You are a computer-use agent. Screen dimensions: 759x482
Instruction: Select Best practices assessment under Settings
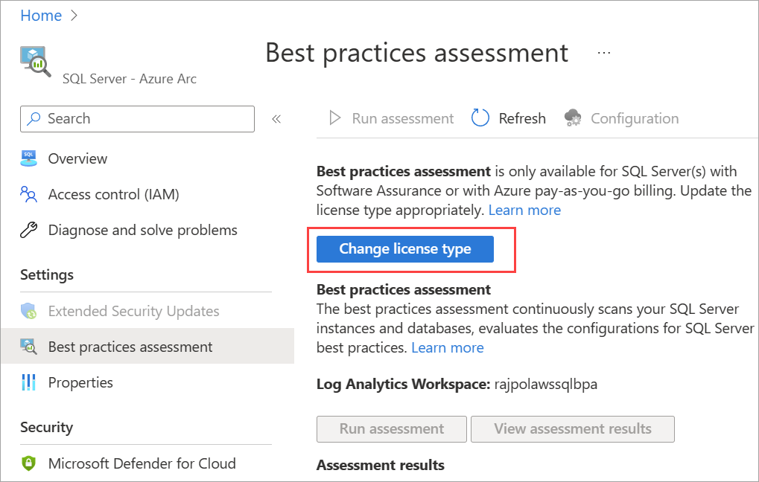130,346
